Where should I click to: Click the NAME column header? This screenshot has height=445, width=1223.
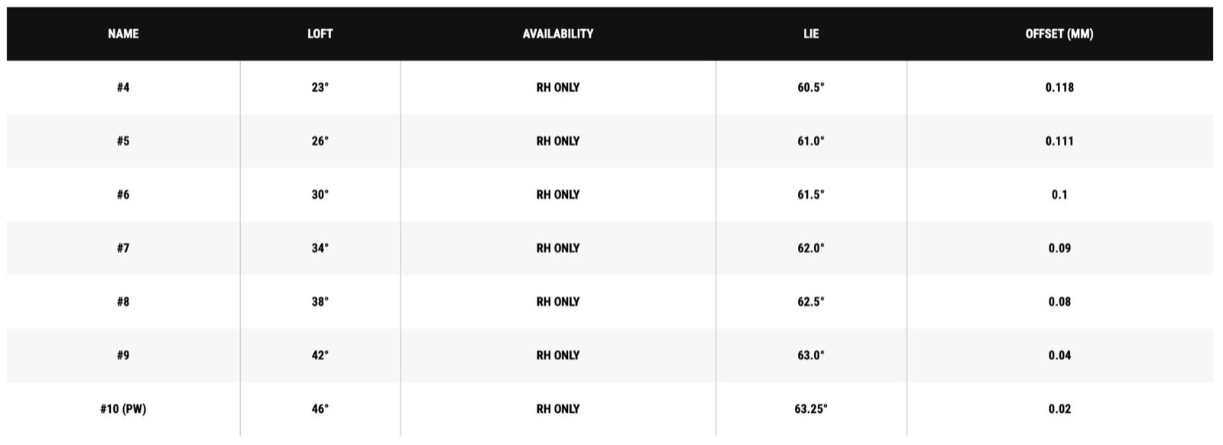(123, 34)
